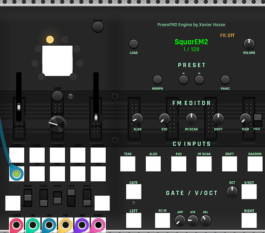Click the yellow-cabled TR3 output jack
The width and height of the screenshot is (265, 233).
tap(66, 225)
